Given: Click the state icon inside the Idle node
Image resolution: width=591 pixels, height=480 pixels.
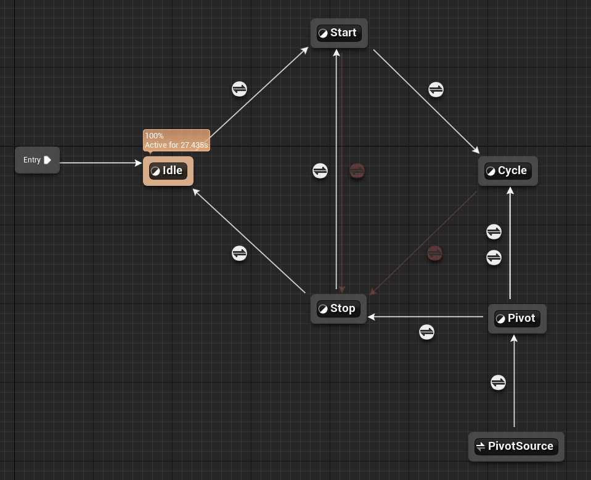Looking at the screenshot, I should click(155, 170).
